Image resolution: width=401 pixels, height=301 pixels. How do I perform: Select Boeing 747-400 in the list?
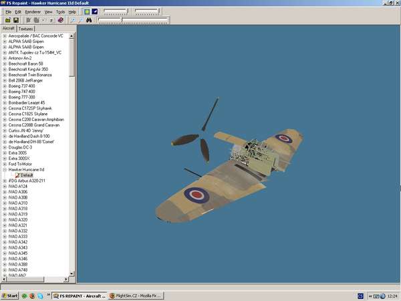pyautogui.click(x=22, y=92)
